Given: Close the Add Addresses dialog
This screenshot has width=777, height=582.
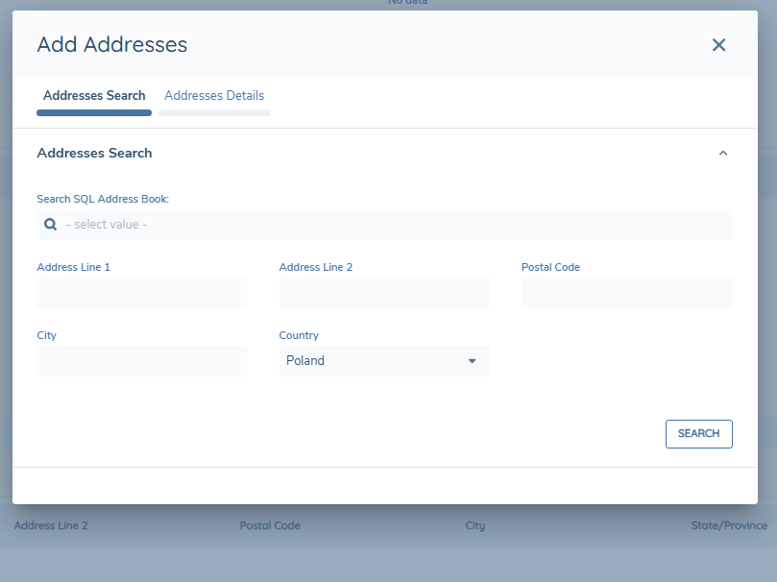Looking at the screenshot, I should pos(718,45).
